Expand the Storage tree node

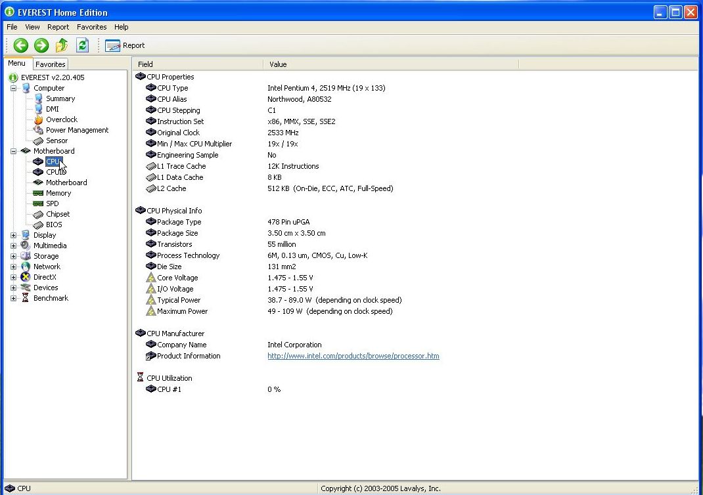point(13,256)
